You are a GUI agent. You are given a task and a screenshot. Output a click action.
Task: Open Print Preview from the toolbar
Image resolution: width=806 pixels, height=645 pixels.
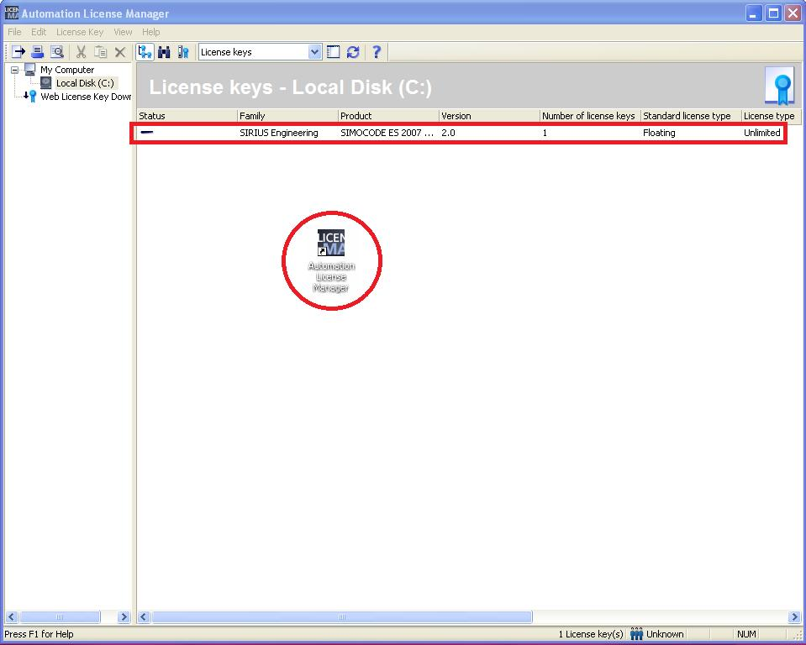click(x=57, y=52)
